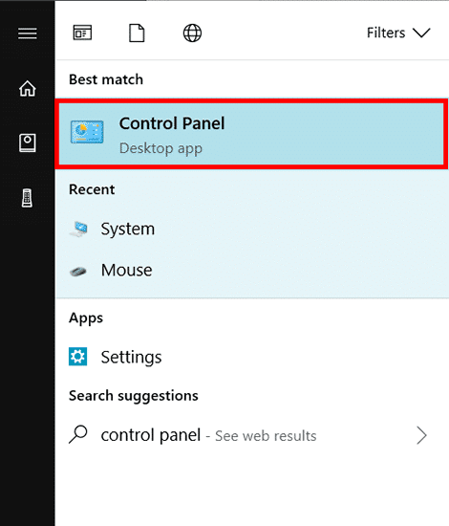Click the System computer icon
Screen dimensions: 449x526
(x=79, y=229)
